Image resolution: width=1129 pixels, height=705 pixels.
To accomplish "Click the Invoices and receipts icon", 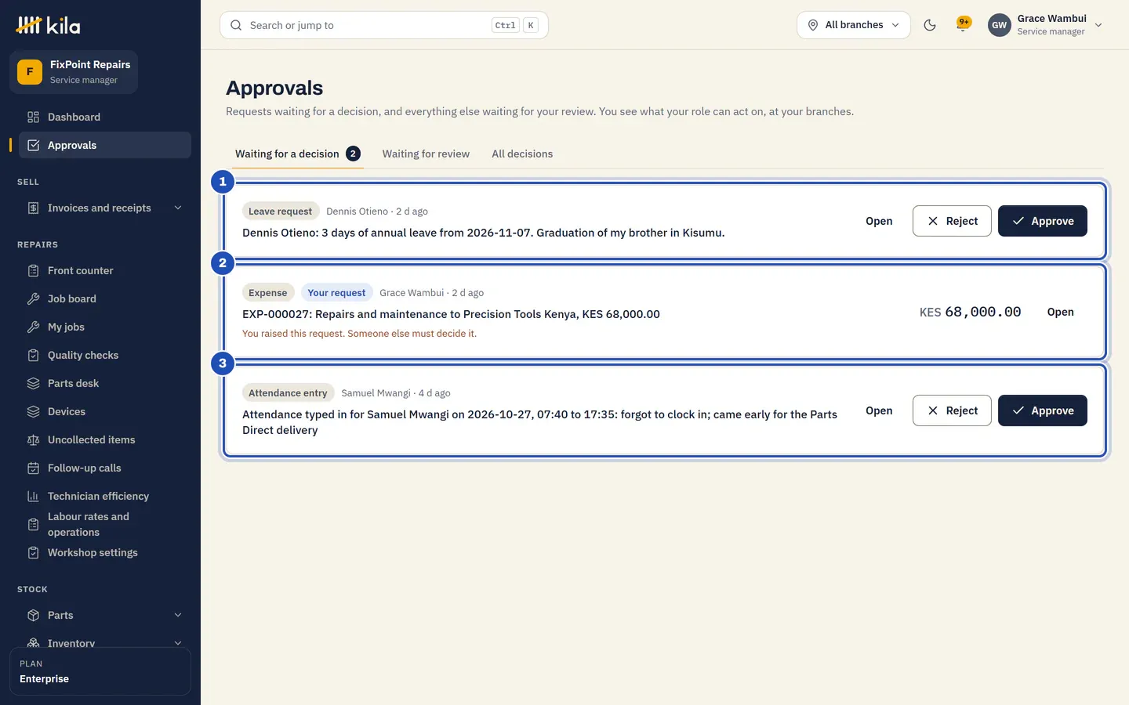I will tap(33, 208).
